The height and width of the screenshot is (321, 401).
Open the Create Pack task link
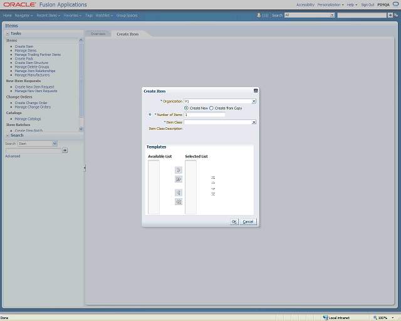(24, 58)
